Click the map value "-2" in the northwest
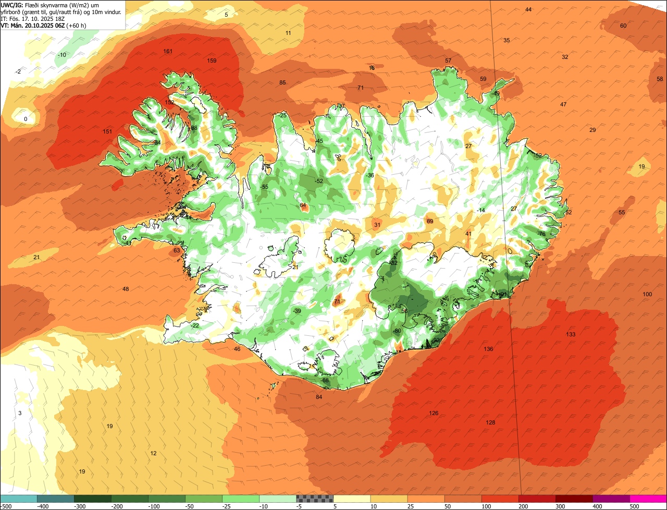The image size is (667, 510). coord(18,71)
